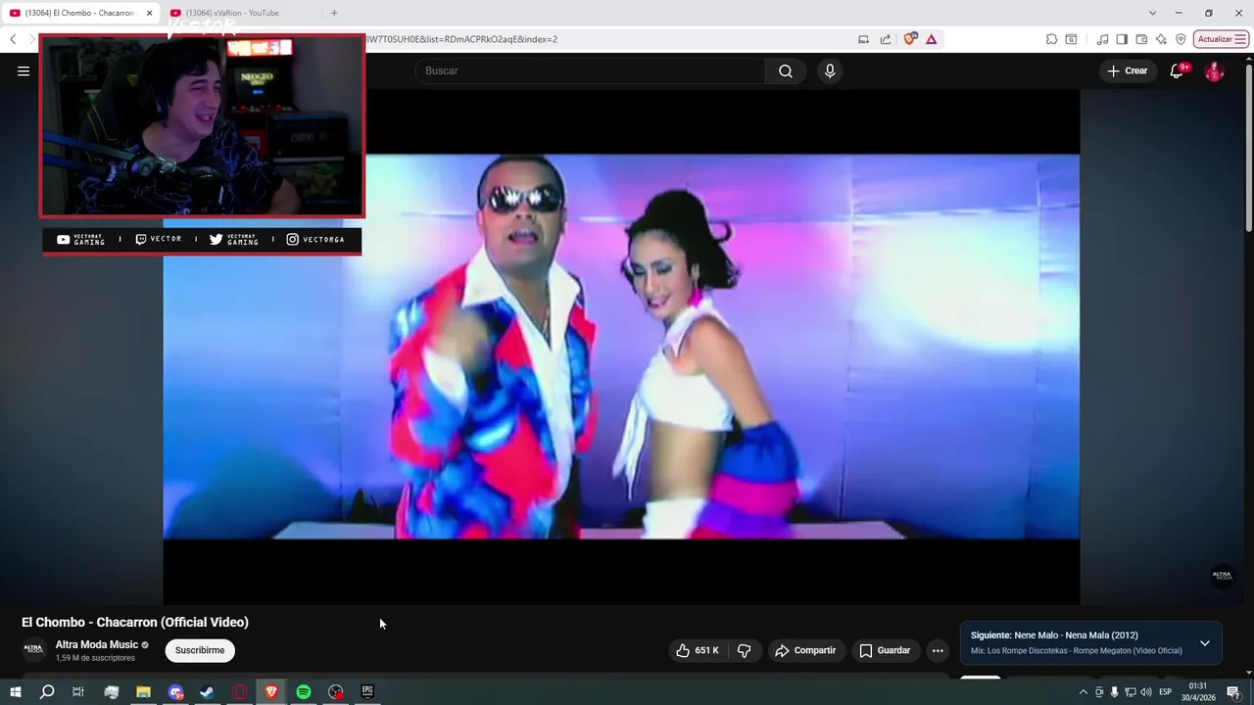Go back with browser back arrow

[x=13, y=39]
